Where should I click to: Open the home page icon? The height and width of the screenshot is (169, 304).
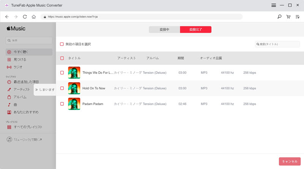click(x=34, y=17)
